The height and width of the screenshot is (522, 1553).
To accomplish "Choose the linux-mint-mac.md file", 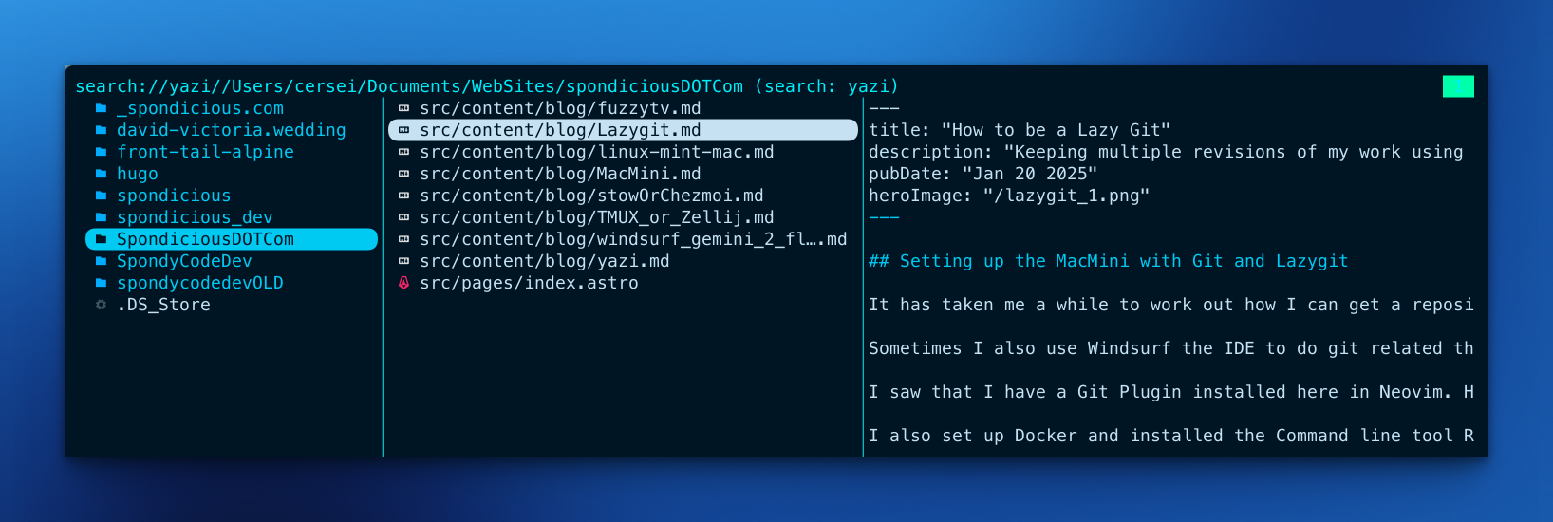I will click(x=596, y=152).
